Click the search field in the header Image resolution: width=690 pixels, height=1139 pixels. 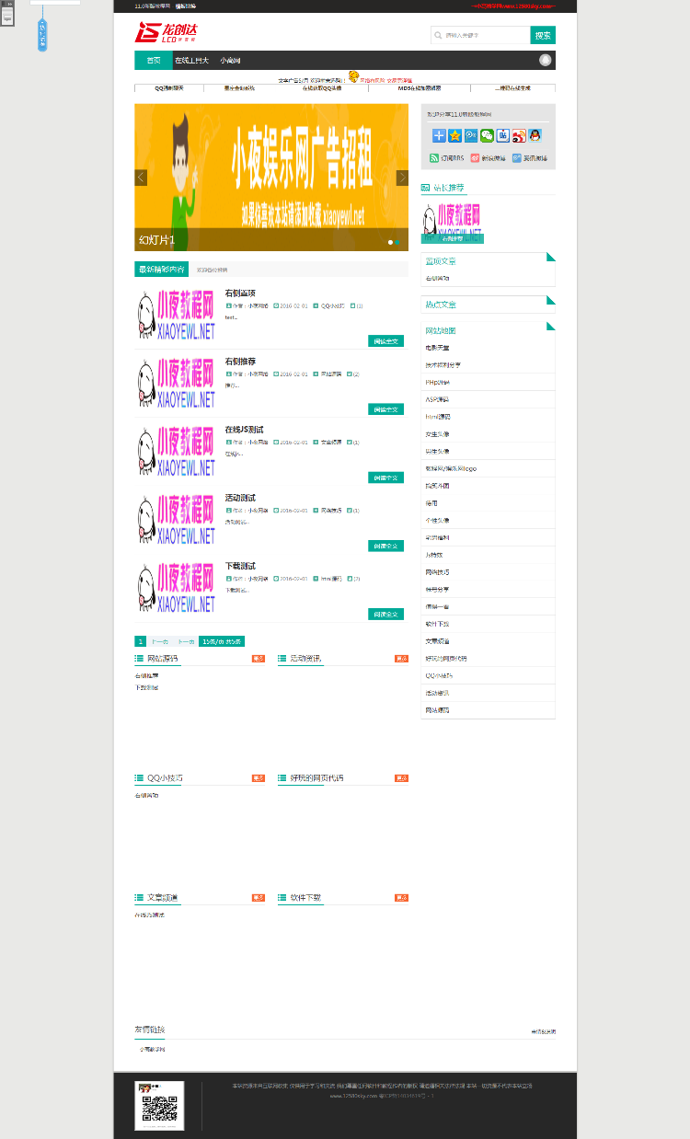(x=480, y=35)
